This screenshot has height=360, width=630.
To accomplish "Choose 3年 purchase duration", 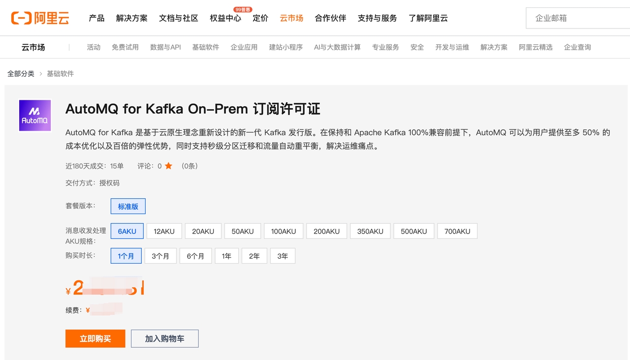I will 283,256.
